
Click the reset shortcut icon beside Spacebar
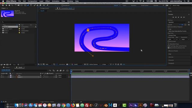[189, 22]
